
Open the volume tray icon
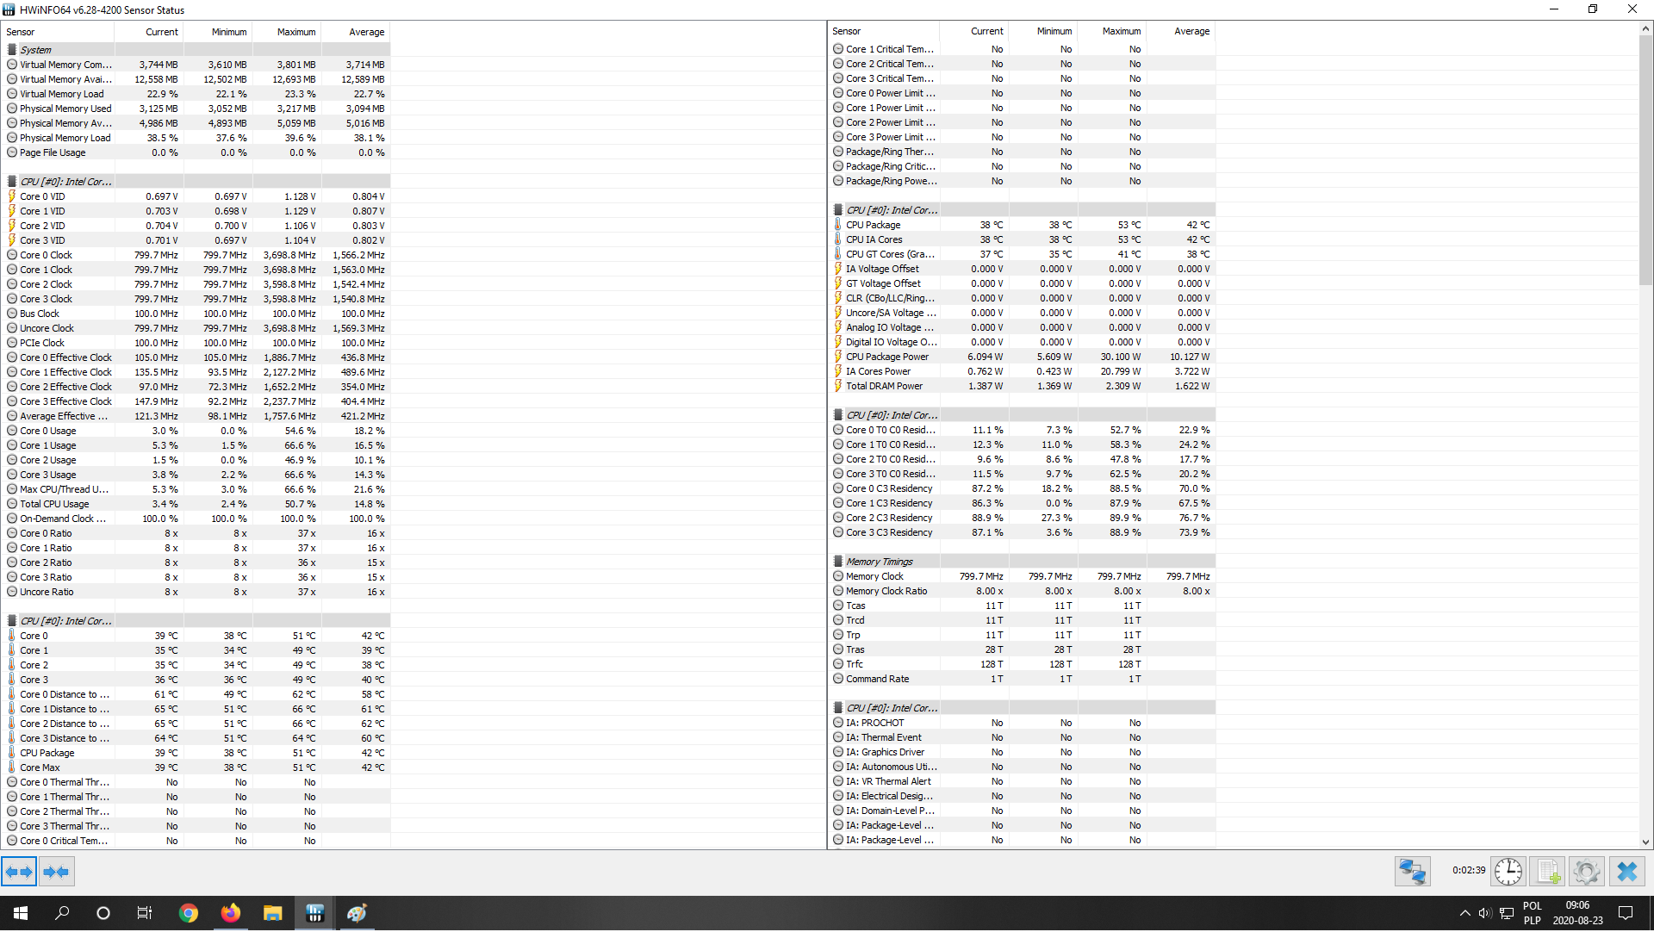pos(1485,914)
